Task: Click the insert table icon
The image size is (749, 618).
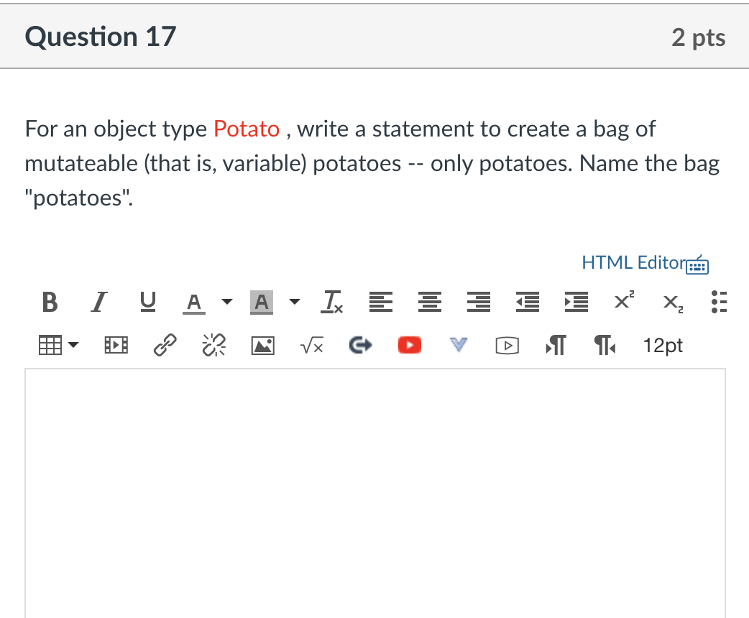Action: 50,345
